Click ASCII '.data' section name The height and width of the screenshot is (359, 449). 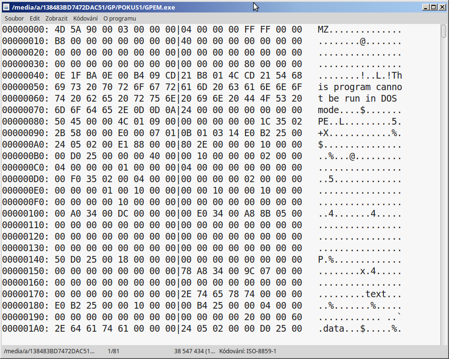tap(331, 329)
